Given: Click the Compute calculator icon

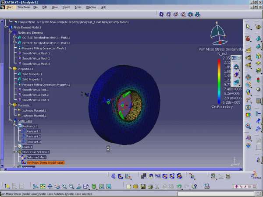Looking at the screenshot, I should click(259, 101).
